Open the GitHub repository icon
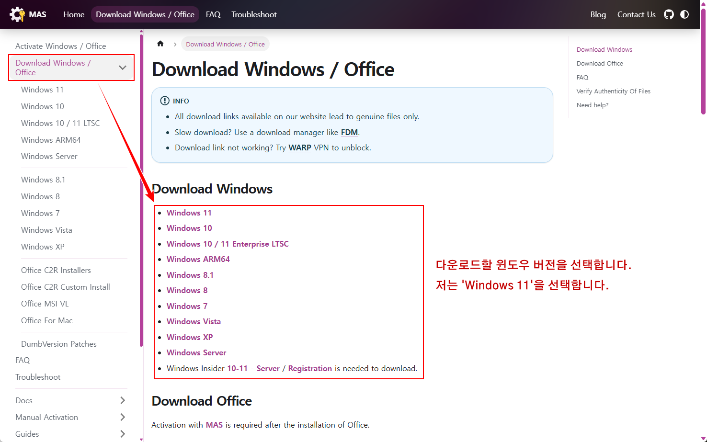Screen dimensions: 707x442 pos(669,14)
